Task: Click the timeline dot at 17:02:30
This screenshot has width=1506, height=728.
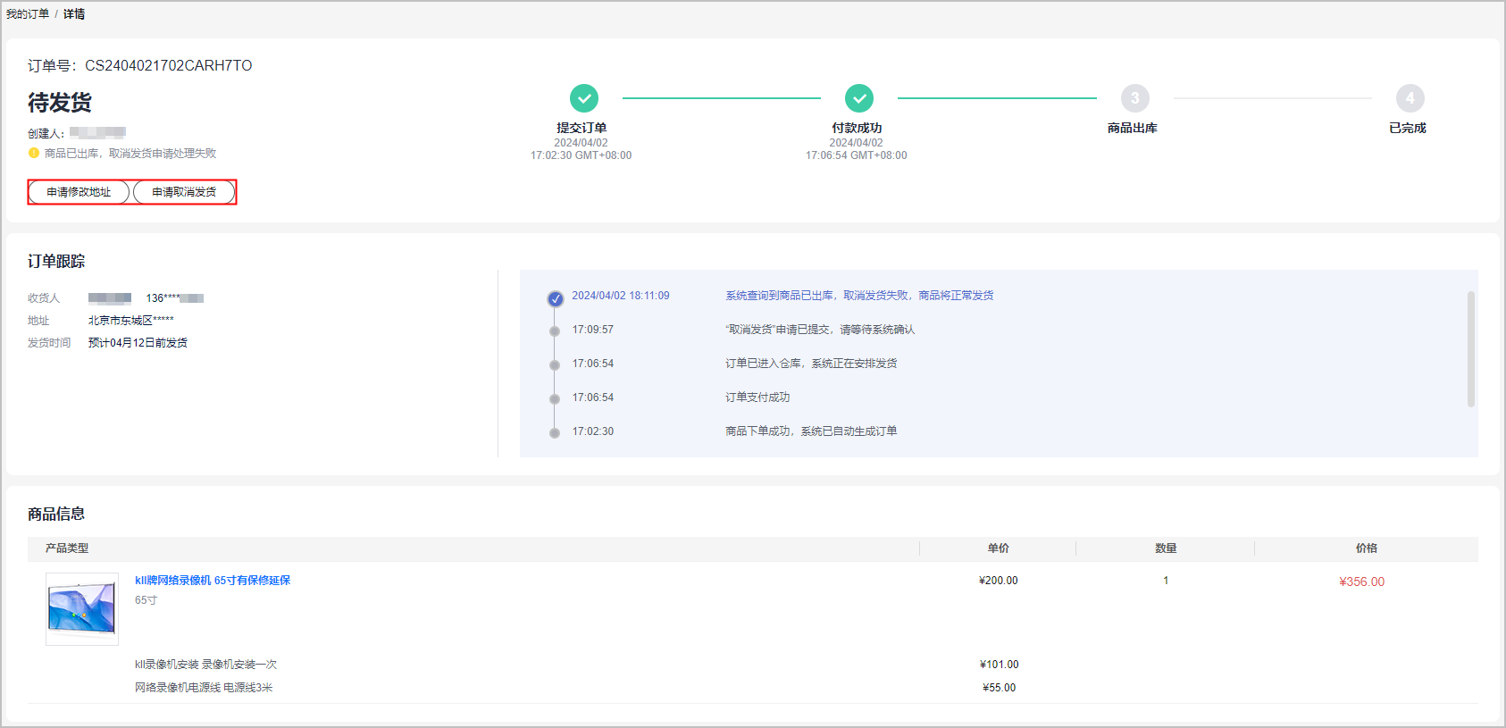Action: click(555, 433)
